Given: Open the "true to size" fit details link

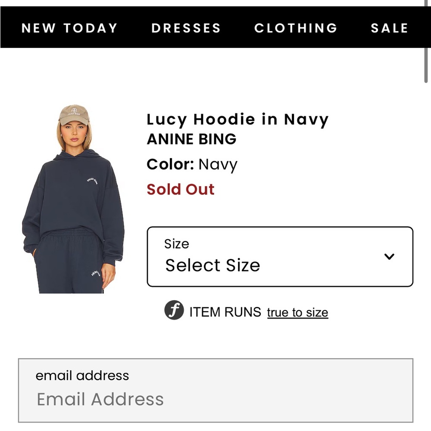Looking at the screenshot, I should click(297, 312).
